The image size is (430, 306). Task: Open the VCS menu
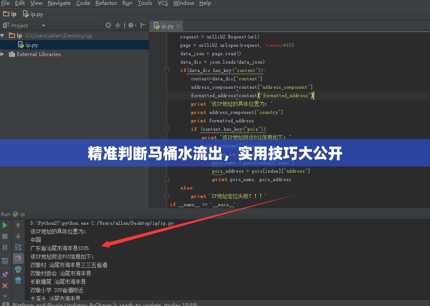pos(163,3)
